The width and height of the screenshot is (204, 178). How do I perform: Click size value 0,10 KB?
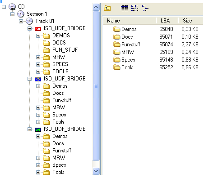coord(190,37)
